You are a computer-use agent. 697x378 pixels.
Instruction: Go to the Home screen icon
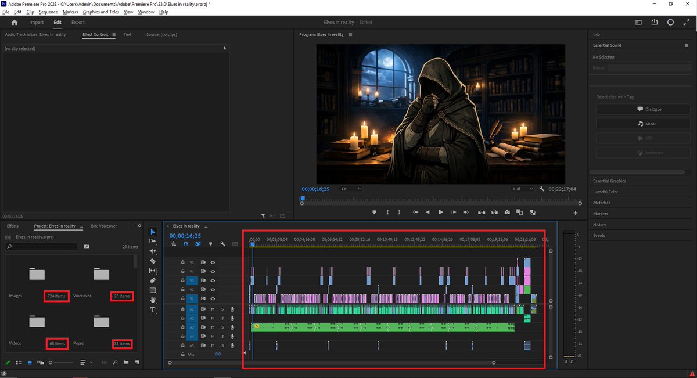[x=15, y=22]
